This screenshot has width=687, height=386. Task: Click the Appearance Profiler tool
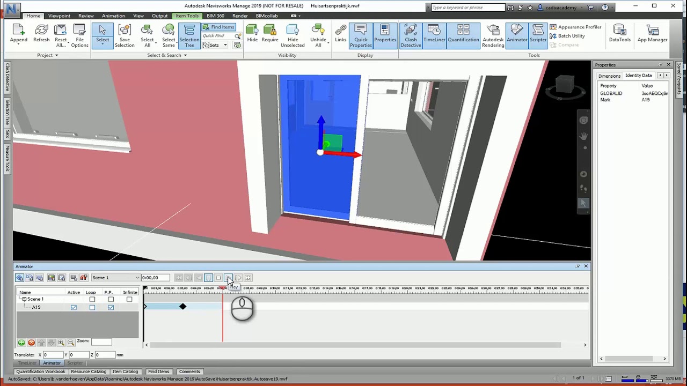click(x=575, y=27)
